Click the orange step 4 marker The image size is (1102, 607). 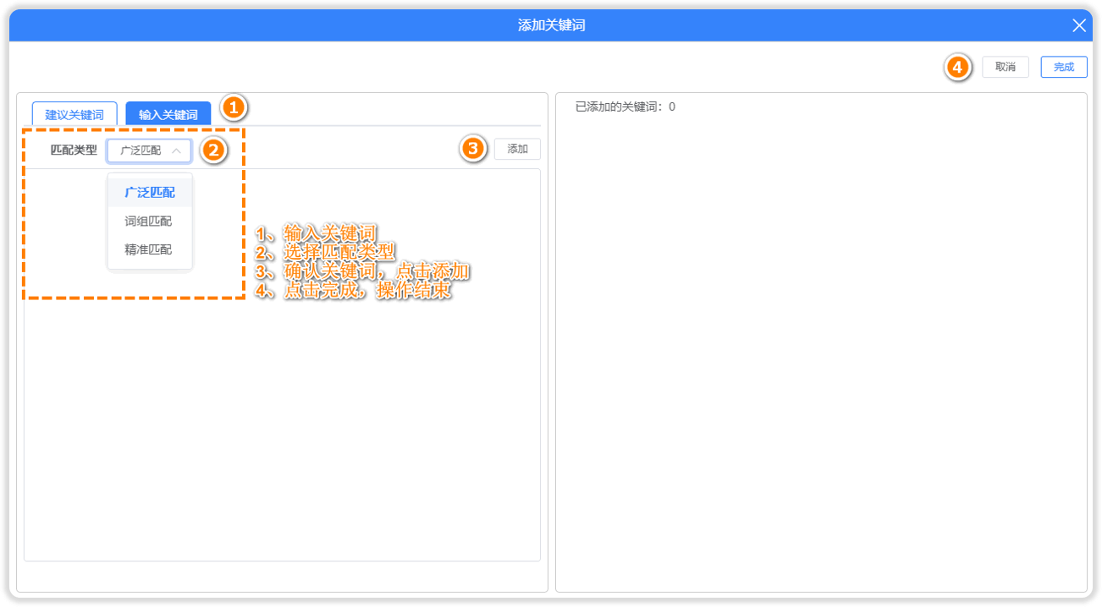click(957, 68)
